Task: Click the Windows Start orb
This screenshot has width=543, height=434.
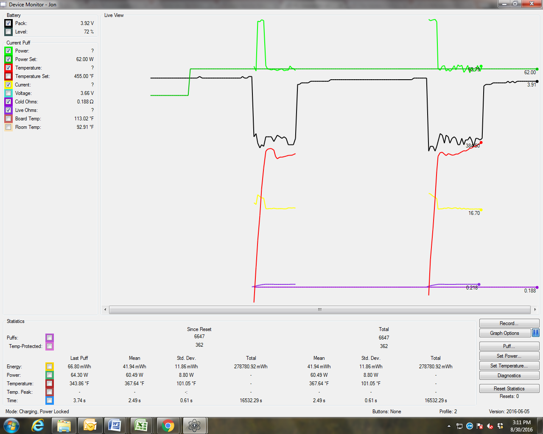Action: (11, 425)
